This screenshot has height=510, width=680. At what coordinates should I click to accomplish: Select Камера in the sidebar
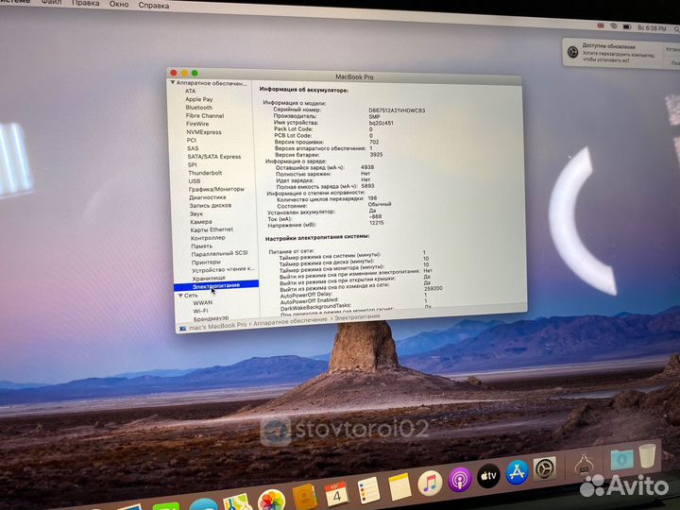[201, 222]
